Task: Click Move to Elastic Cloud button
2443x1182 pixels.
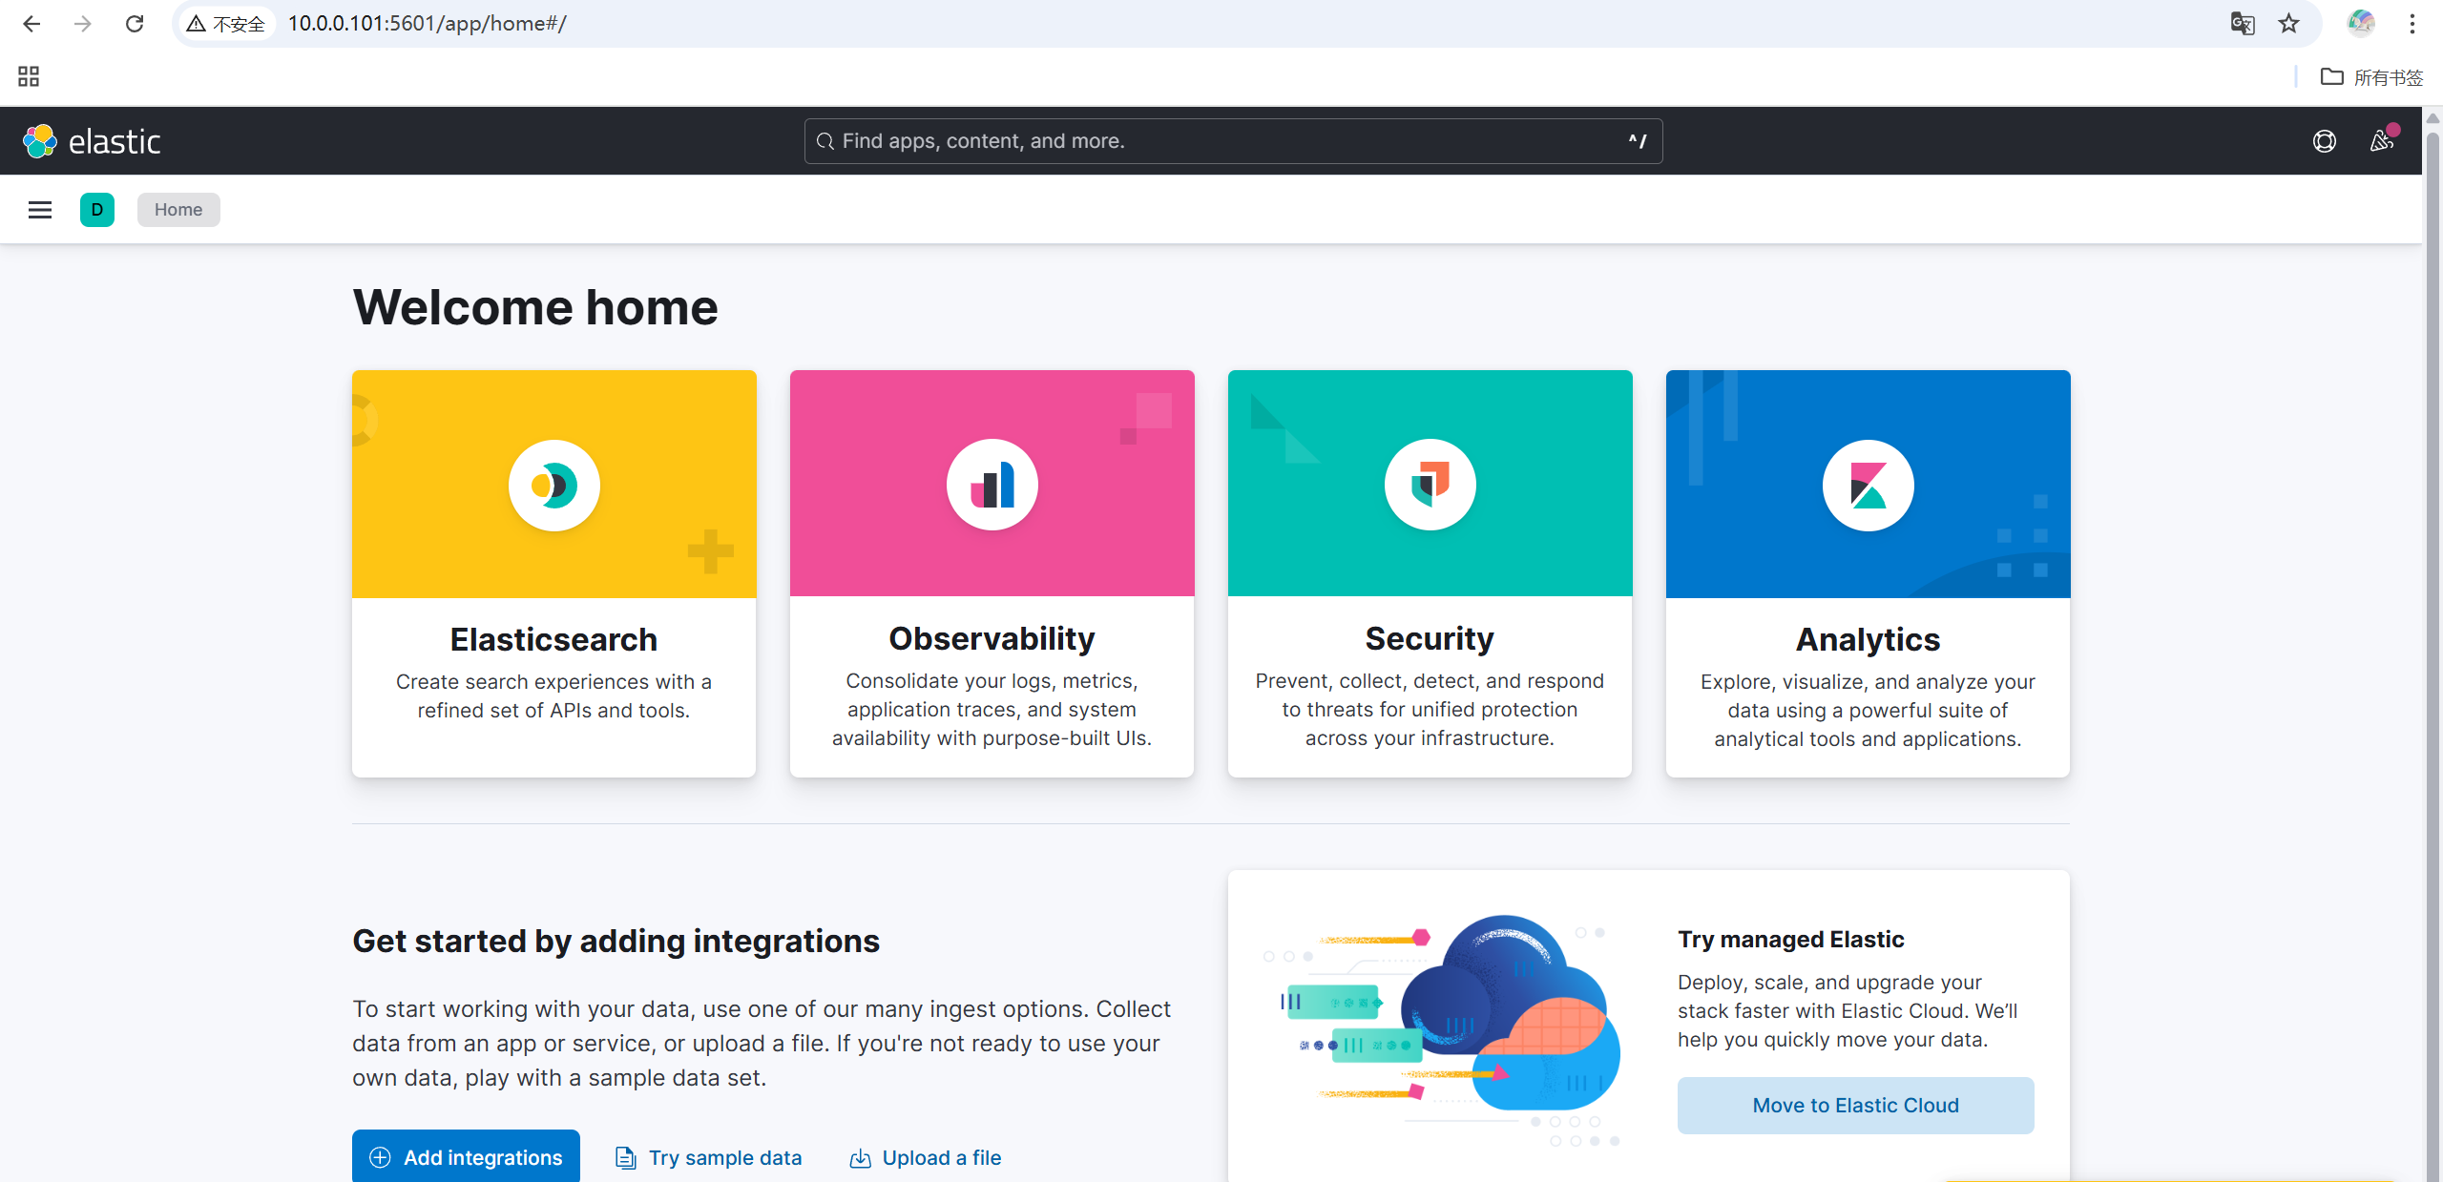Action: (x=1855, y=1105)
